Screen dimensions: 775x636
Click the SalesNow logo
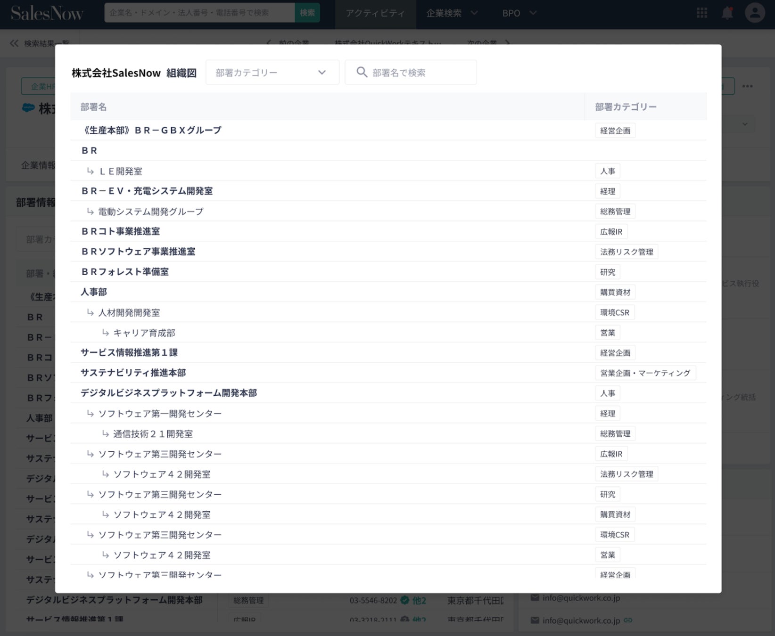click(47, 13)
